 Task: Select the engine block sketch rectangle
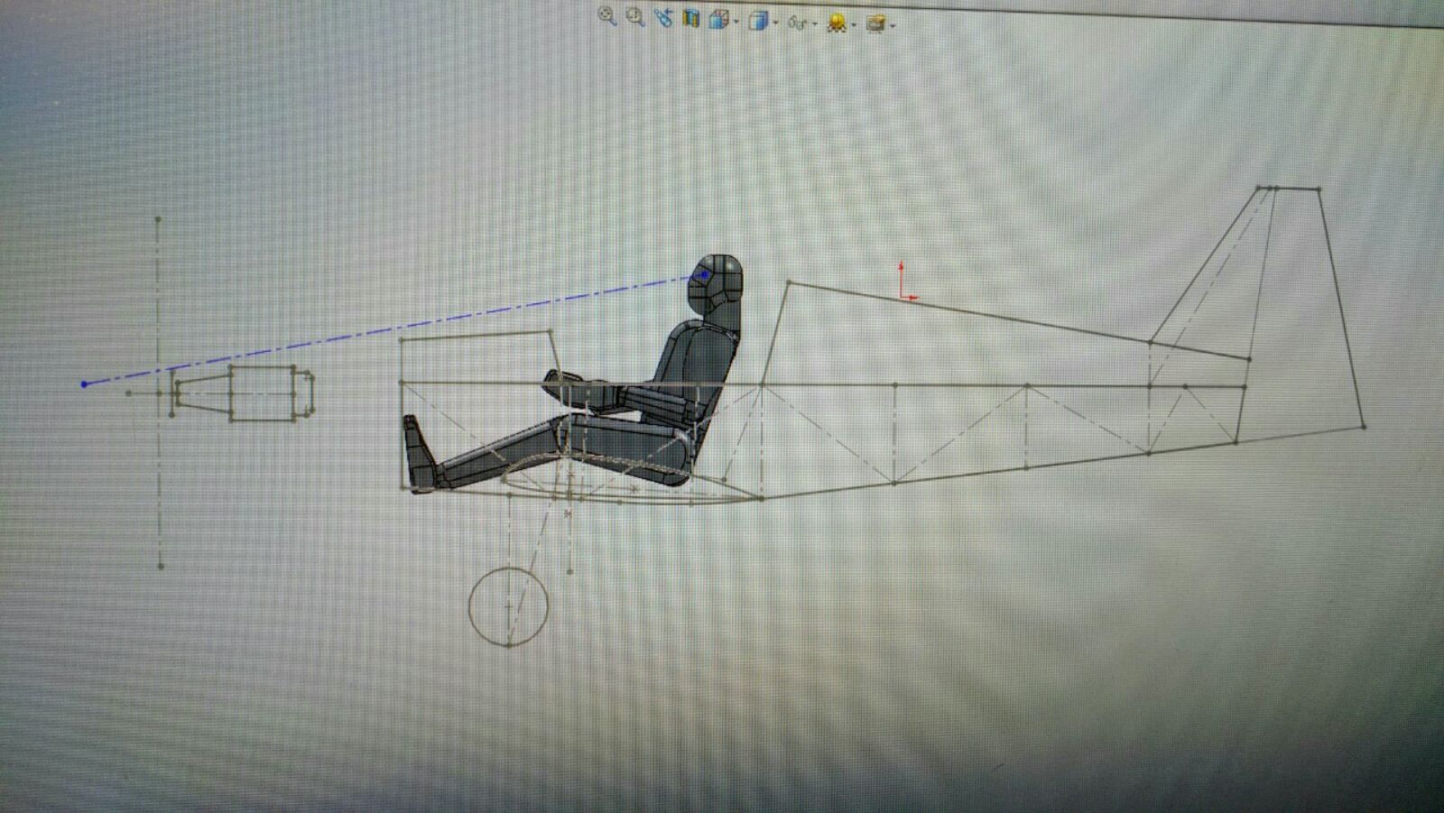coord(264,393)
